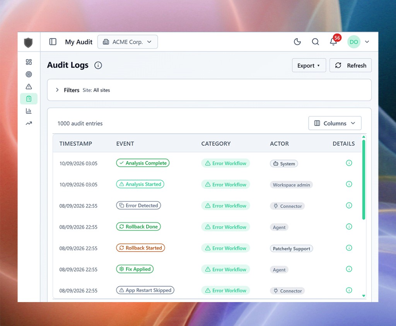396x326 pixels.
Task: Click the green table scrollbar thumb
Action: (364, 180)
